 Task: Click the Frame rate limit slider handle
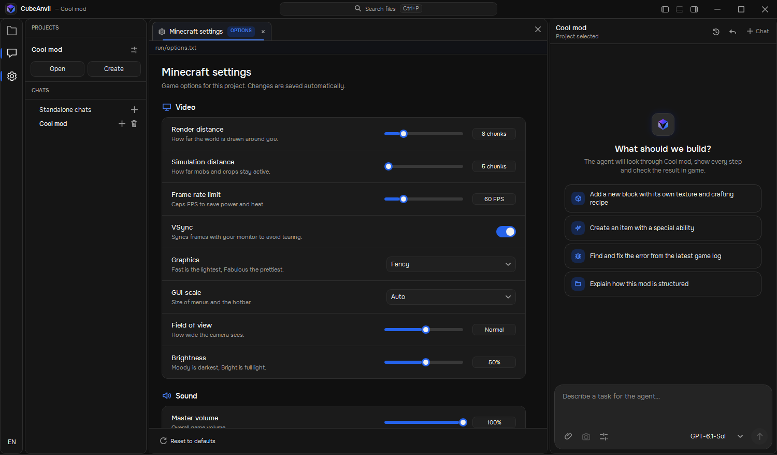tap(404, 199)
